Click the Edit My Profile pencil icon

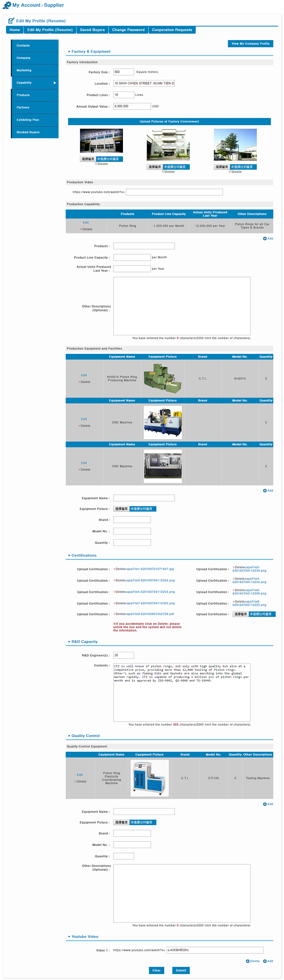(x=11, y=20)
